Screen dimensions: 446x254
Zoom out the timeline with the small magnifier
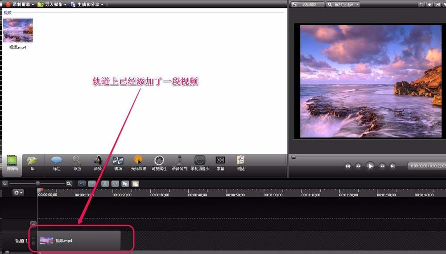[x=5, y=184]
